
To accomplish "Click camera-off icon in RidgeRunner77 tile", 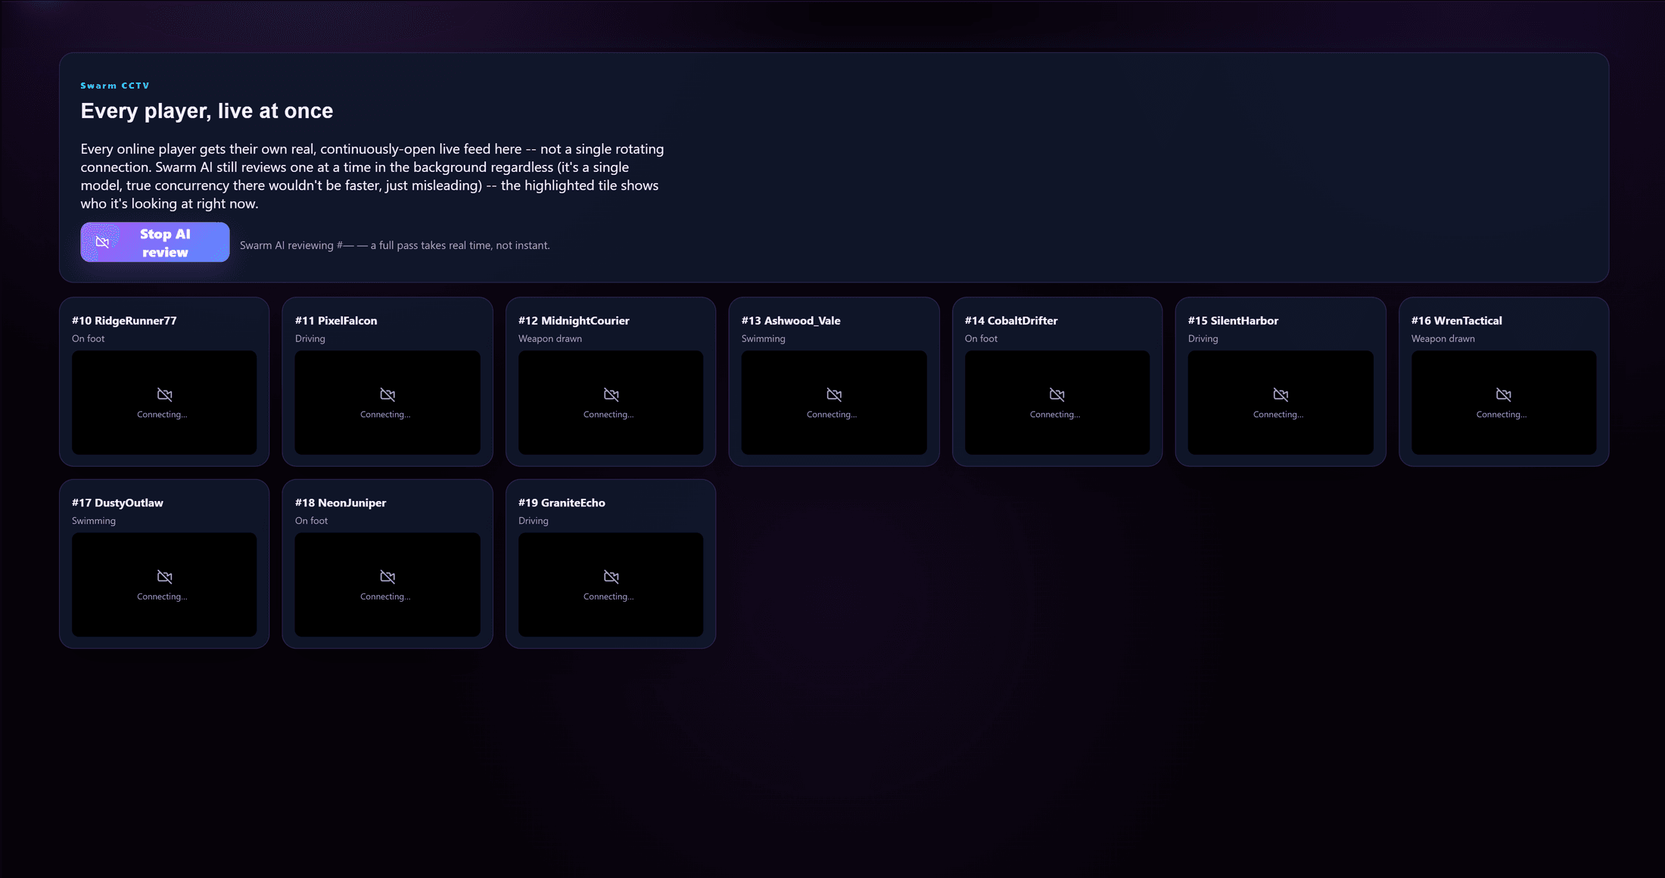I will point(164,394).
